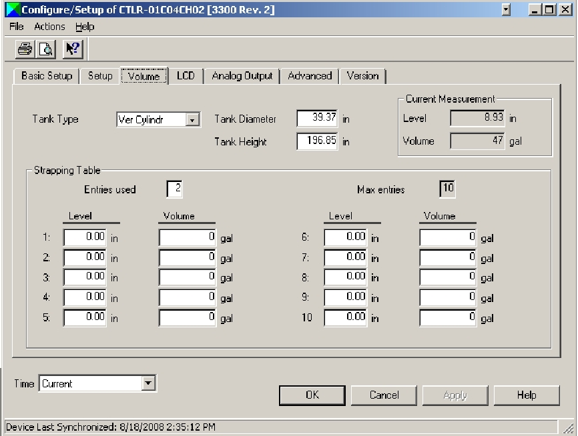Open the File menu
The height and width of the screenshot is (436, 578).
17,27
